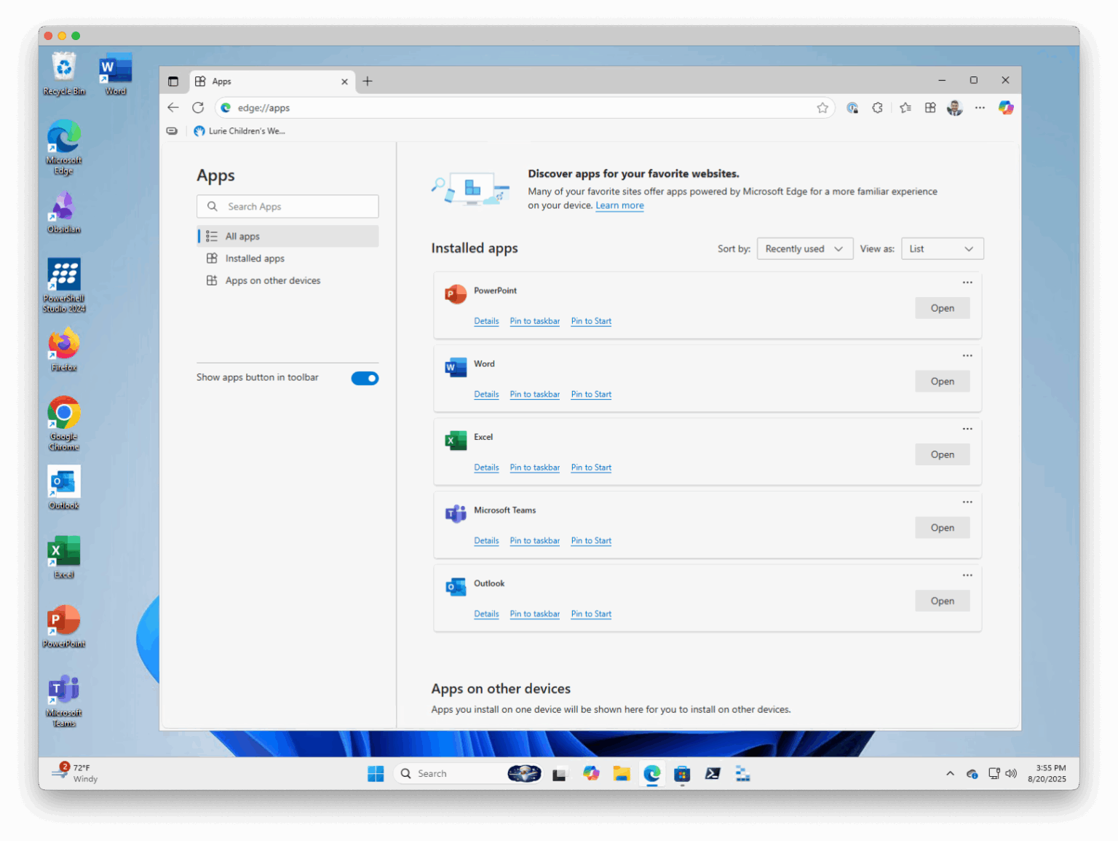The height and width of the screenshot is (841, 1118).
Task: Open the View as List dropdown
Action: pos(943,248)
